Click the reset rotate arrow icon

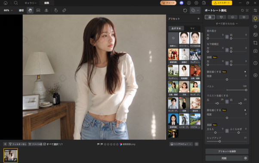(x=185, y=10)
